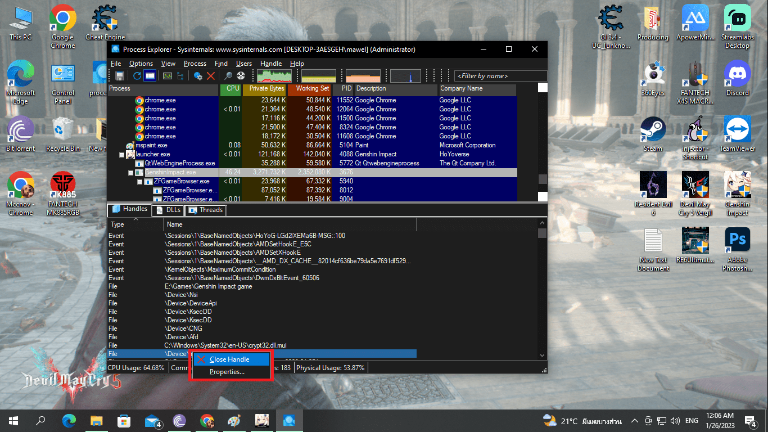Click the Steam desktop icon

pos(653,134)
